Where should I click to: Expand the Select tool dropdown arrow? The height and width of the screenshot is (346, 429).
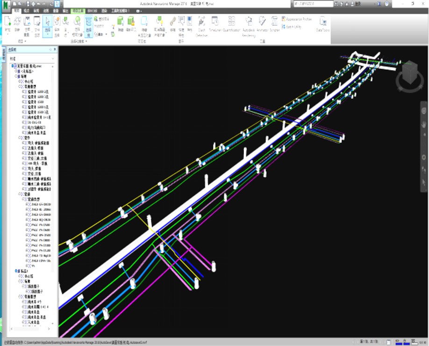click(47, 34)
